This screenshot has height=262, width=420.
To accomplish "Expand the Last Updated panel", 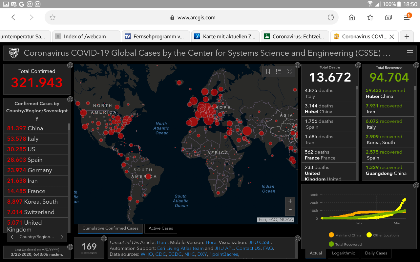I will [70, 247].
